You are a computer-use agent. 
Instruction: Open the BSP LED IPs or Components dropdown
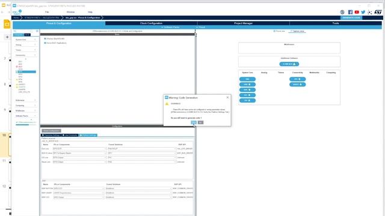79,197
